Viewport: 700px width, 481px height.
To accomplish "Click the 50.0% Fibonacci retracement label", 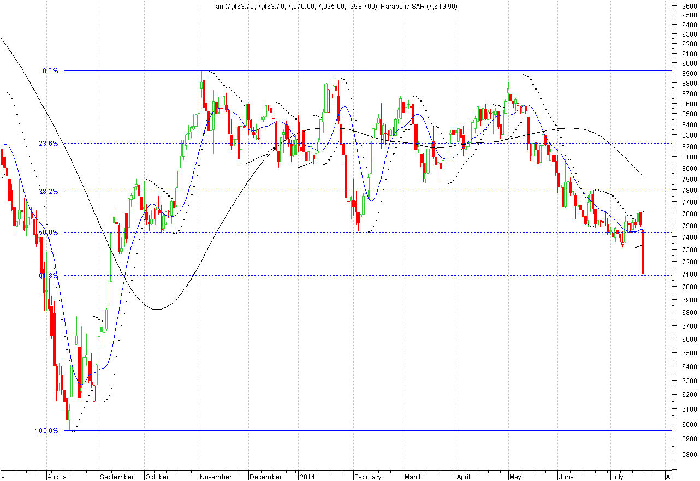I will tap(48, 233).
